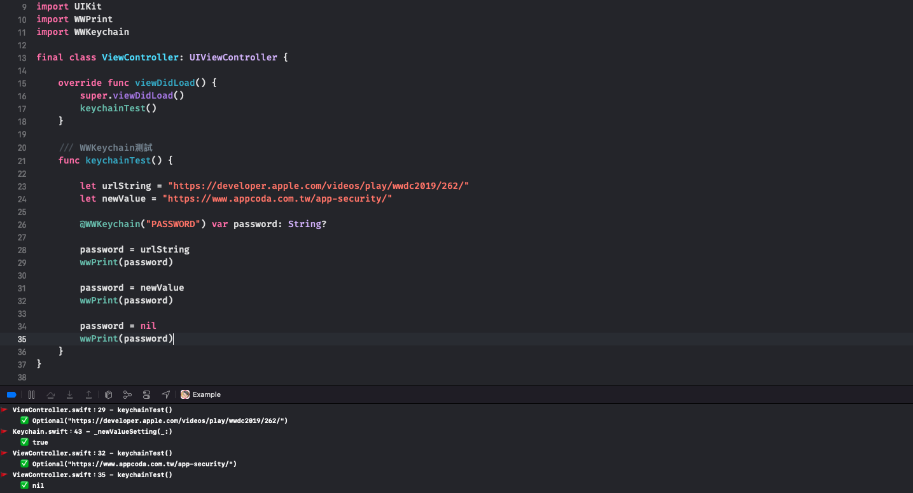Click the green checkmark beside the appcoda.com.tw output

click(24, 464)
